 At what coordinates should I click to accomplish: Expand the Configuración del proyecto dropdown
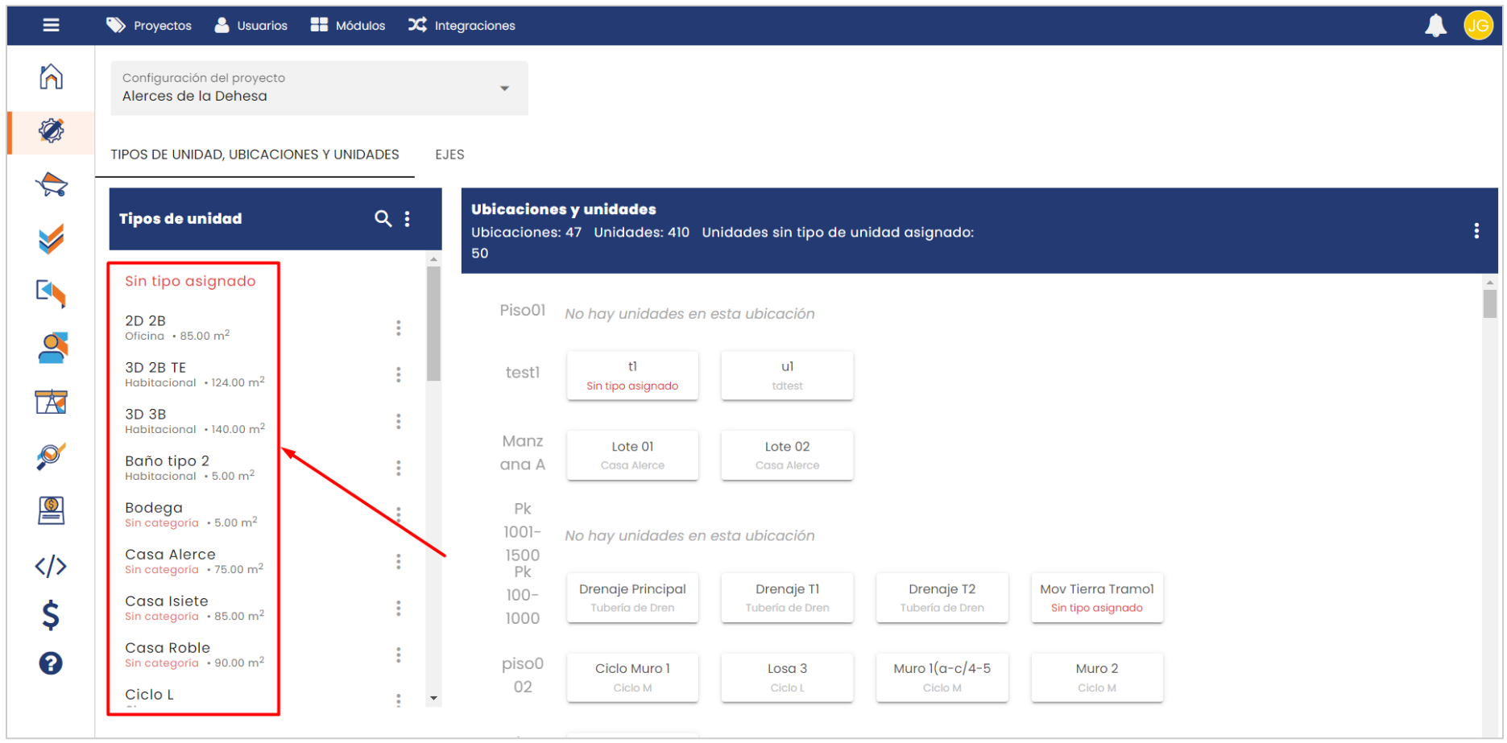pyautogui.click(x=504, y=89)
